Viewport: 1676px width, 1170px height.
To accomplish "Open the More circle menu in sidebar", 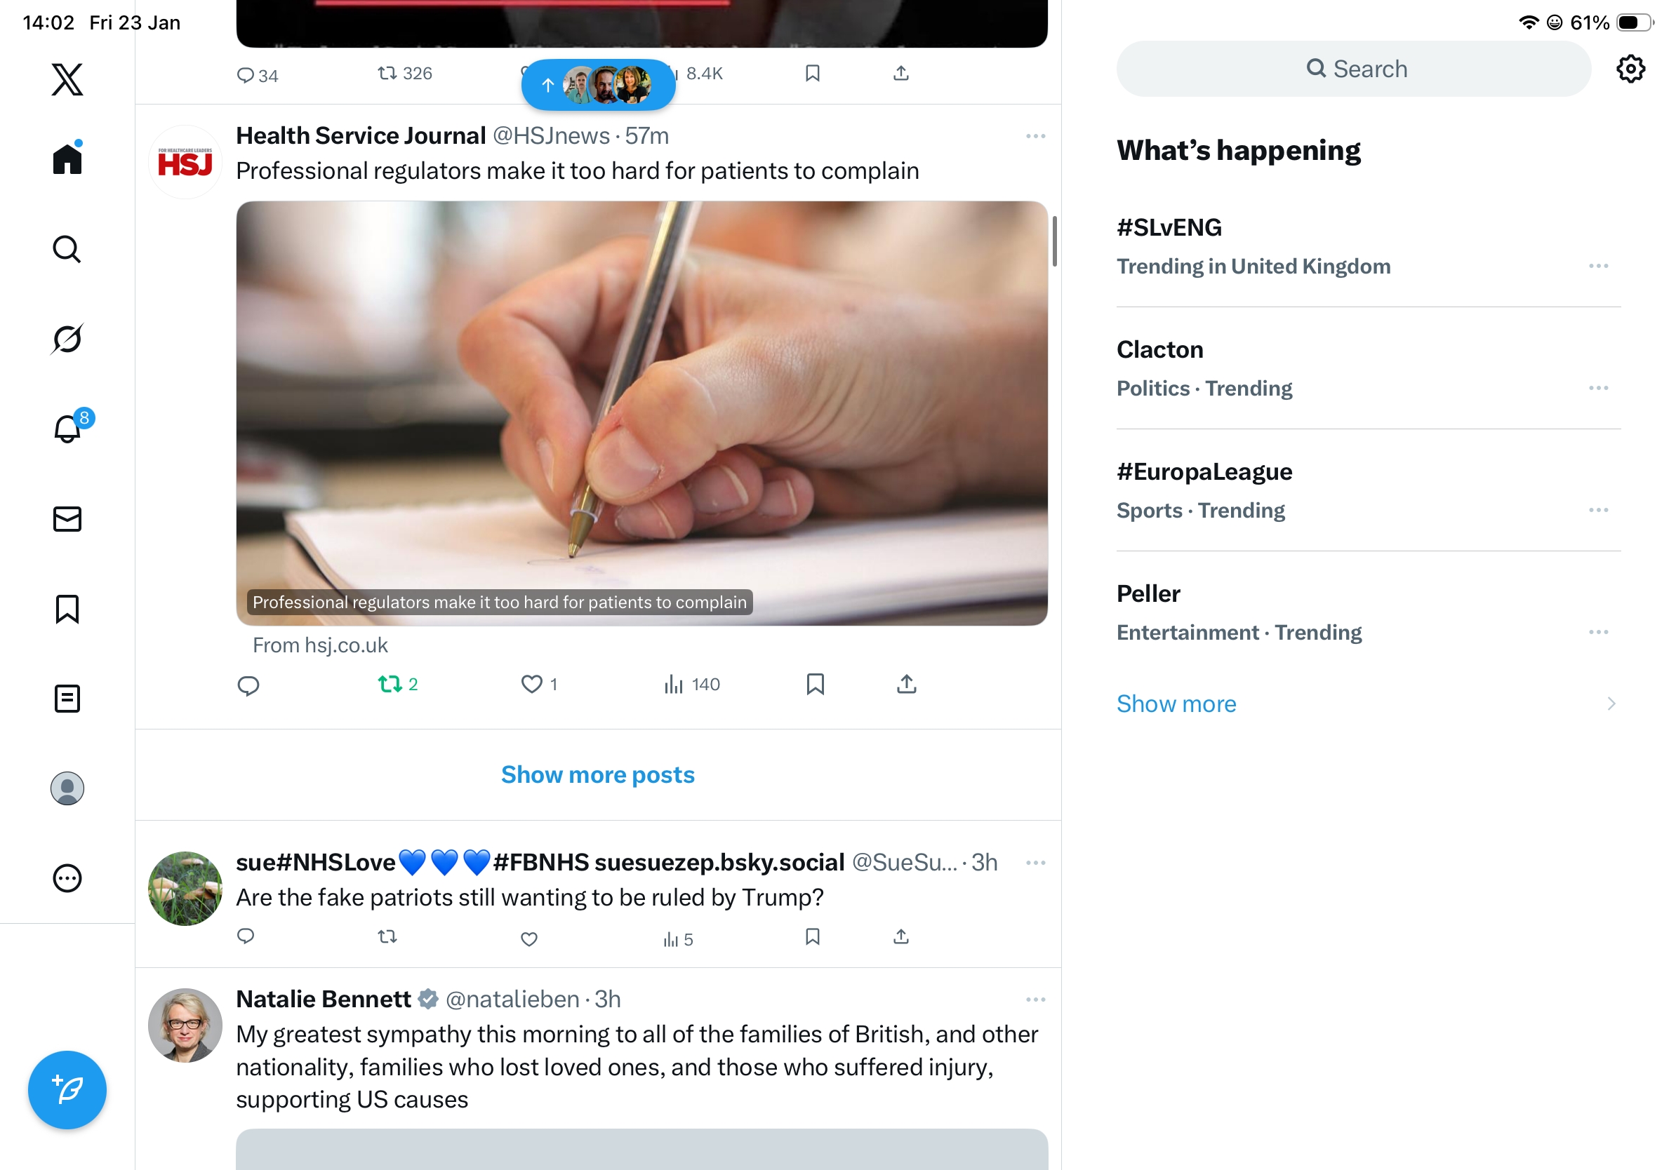I will (x=67, y=877).
